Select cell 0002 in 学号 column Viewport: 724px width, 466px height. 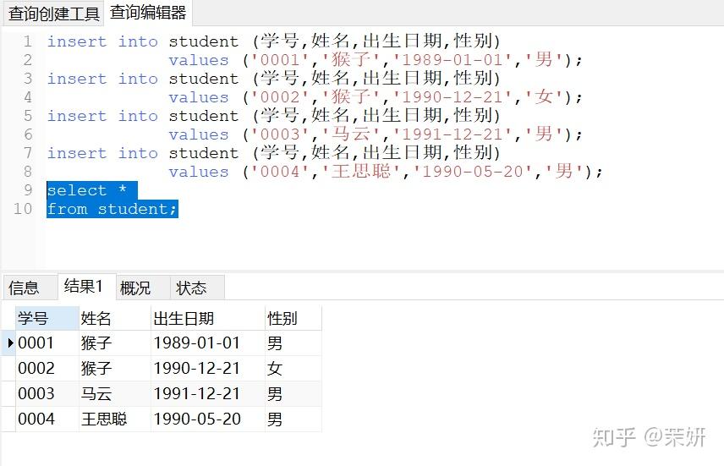tap(47, 368)
